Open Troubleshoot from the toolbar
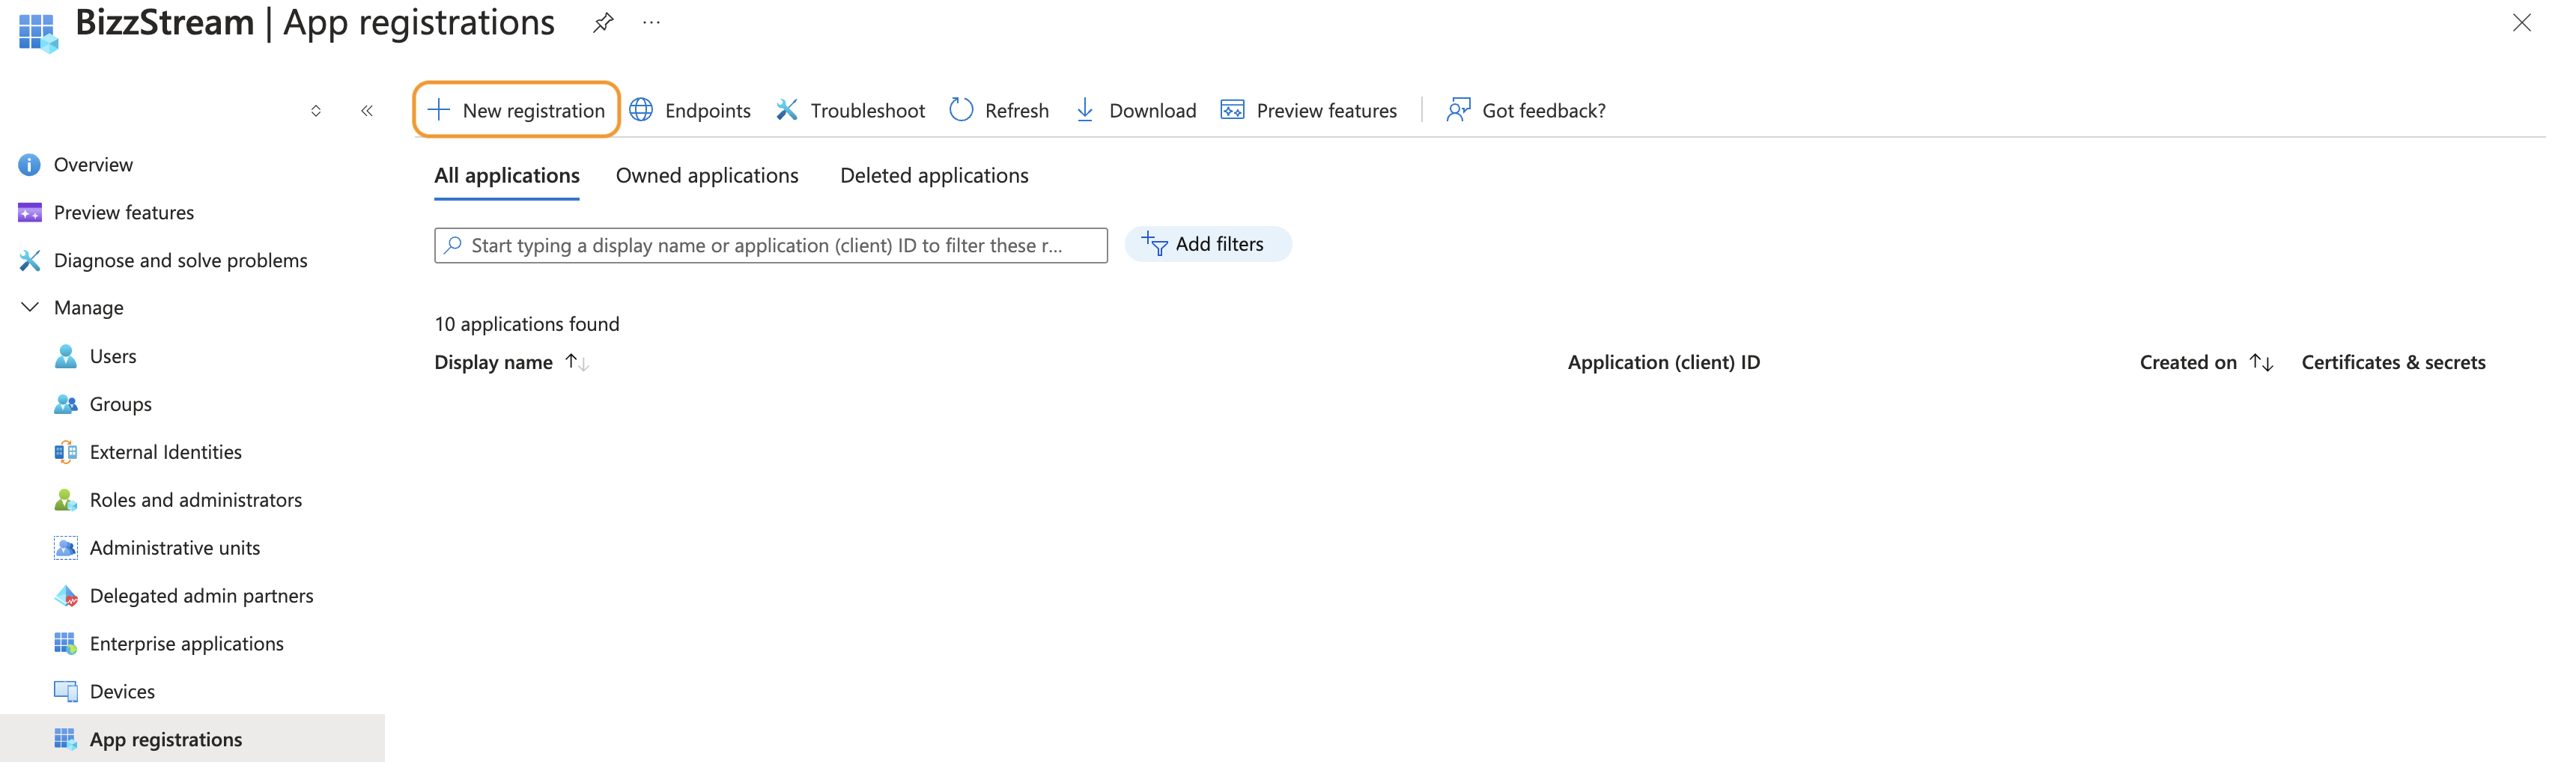The height and width of the screenshot is (771, 2576). 850,110
